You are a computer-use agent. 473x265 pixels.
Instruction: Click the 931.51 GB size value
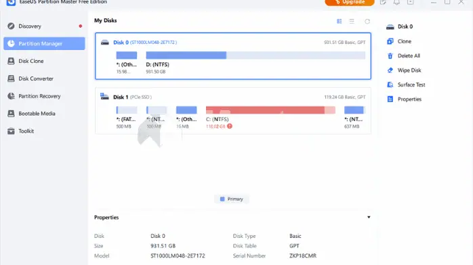pyautogui.click(x=163, y=246)
